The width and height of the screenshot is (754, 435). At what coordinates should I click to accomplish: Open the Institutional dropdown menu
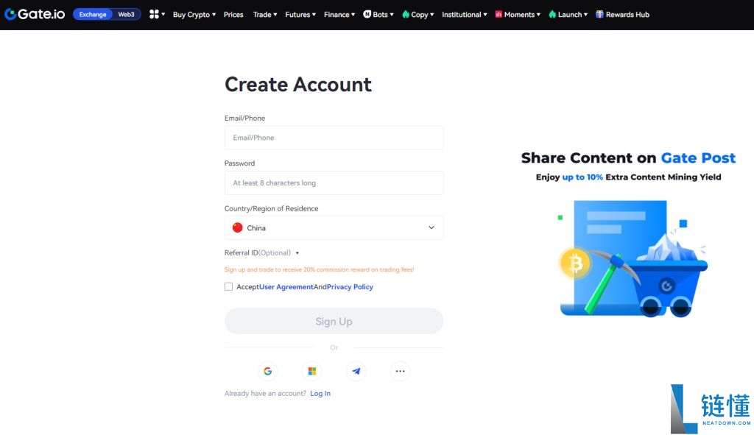pos(465,15)
